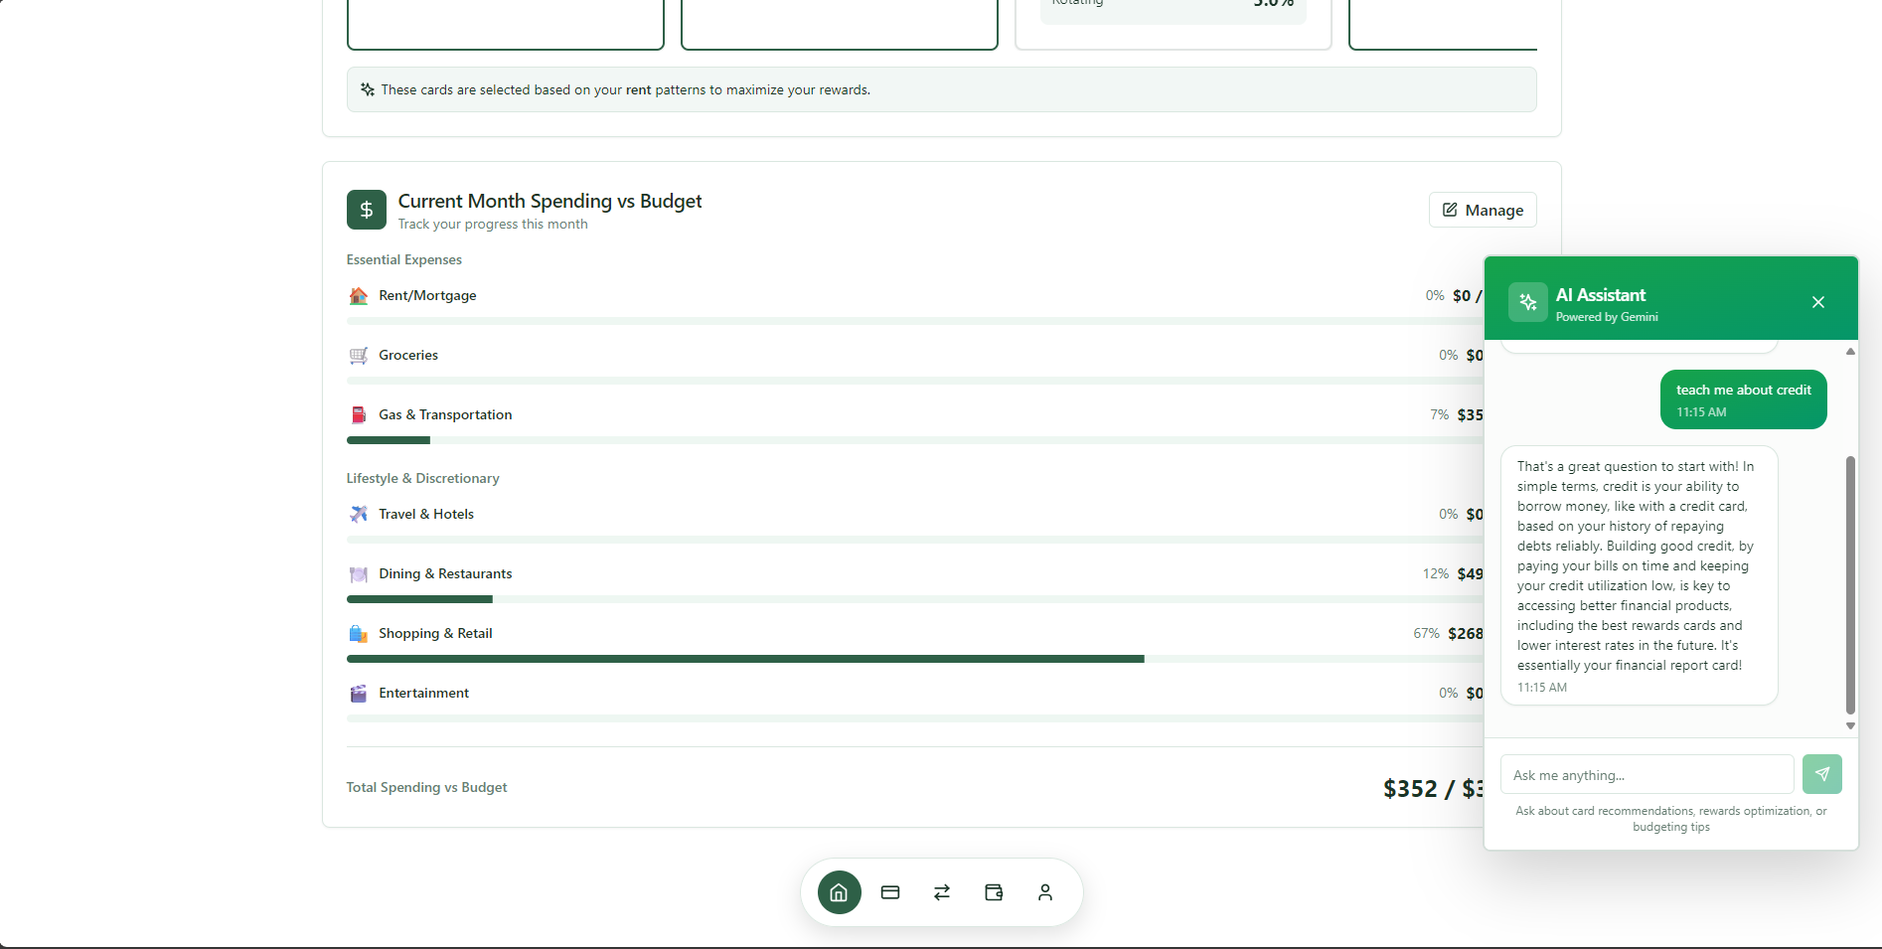Open the Profile person icon in bottom nav
This screenshot has height=949, width=1882.
click(1045, 892)
